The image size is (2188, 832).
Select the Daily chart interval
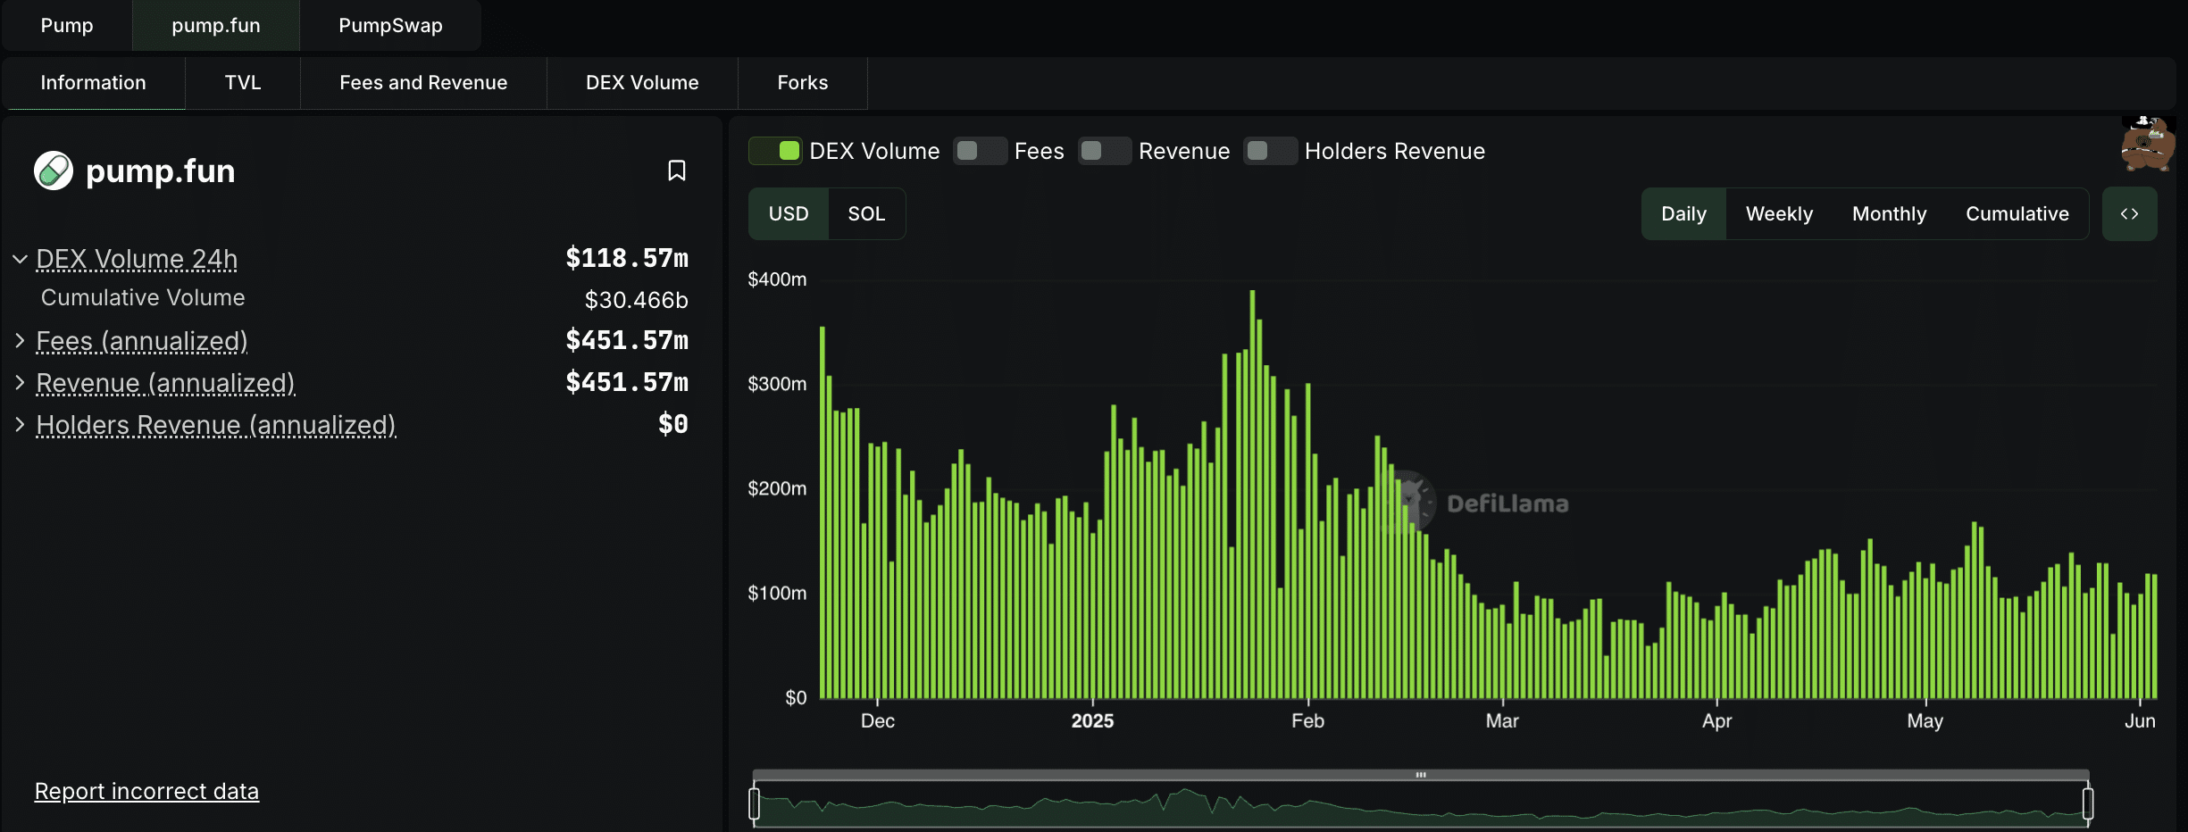1683,214
